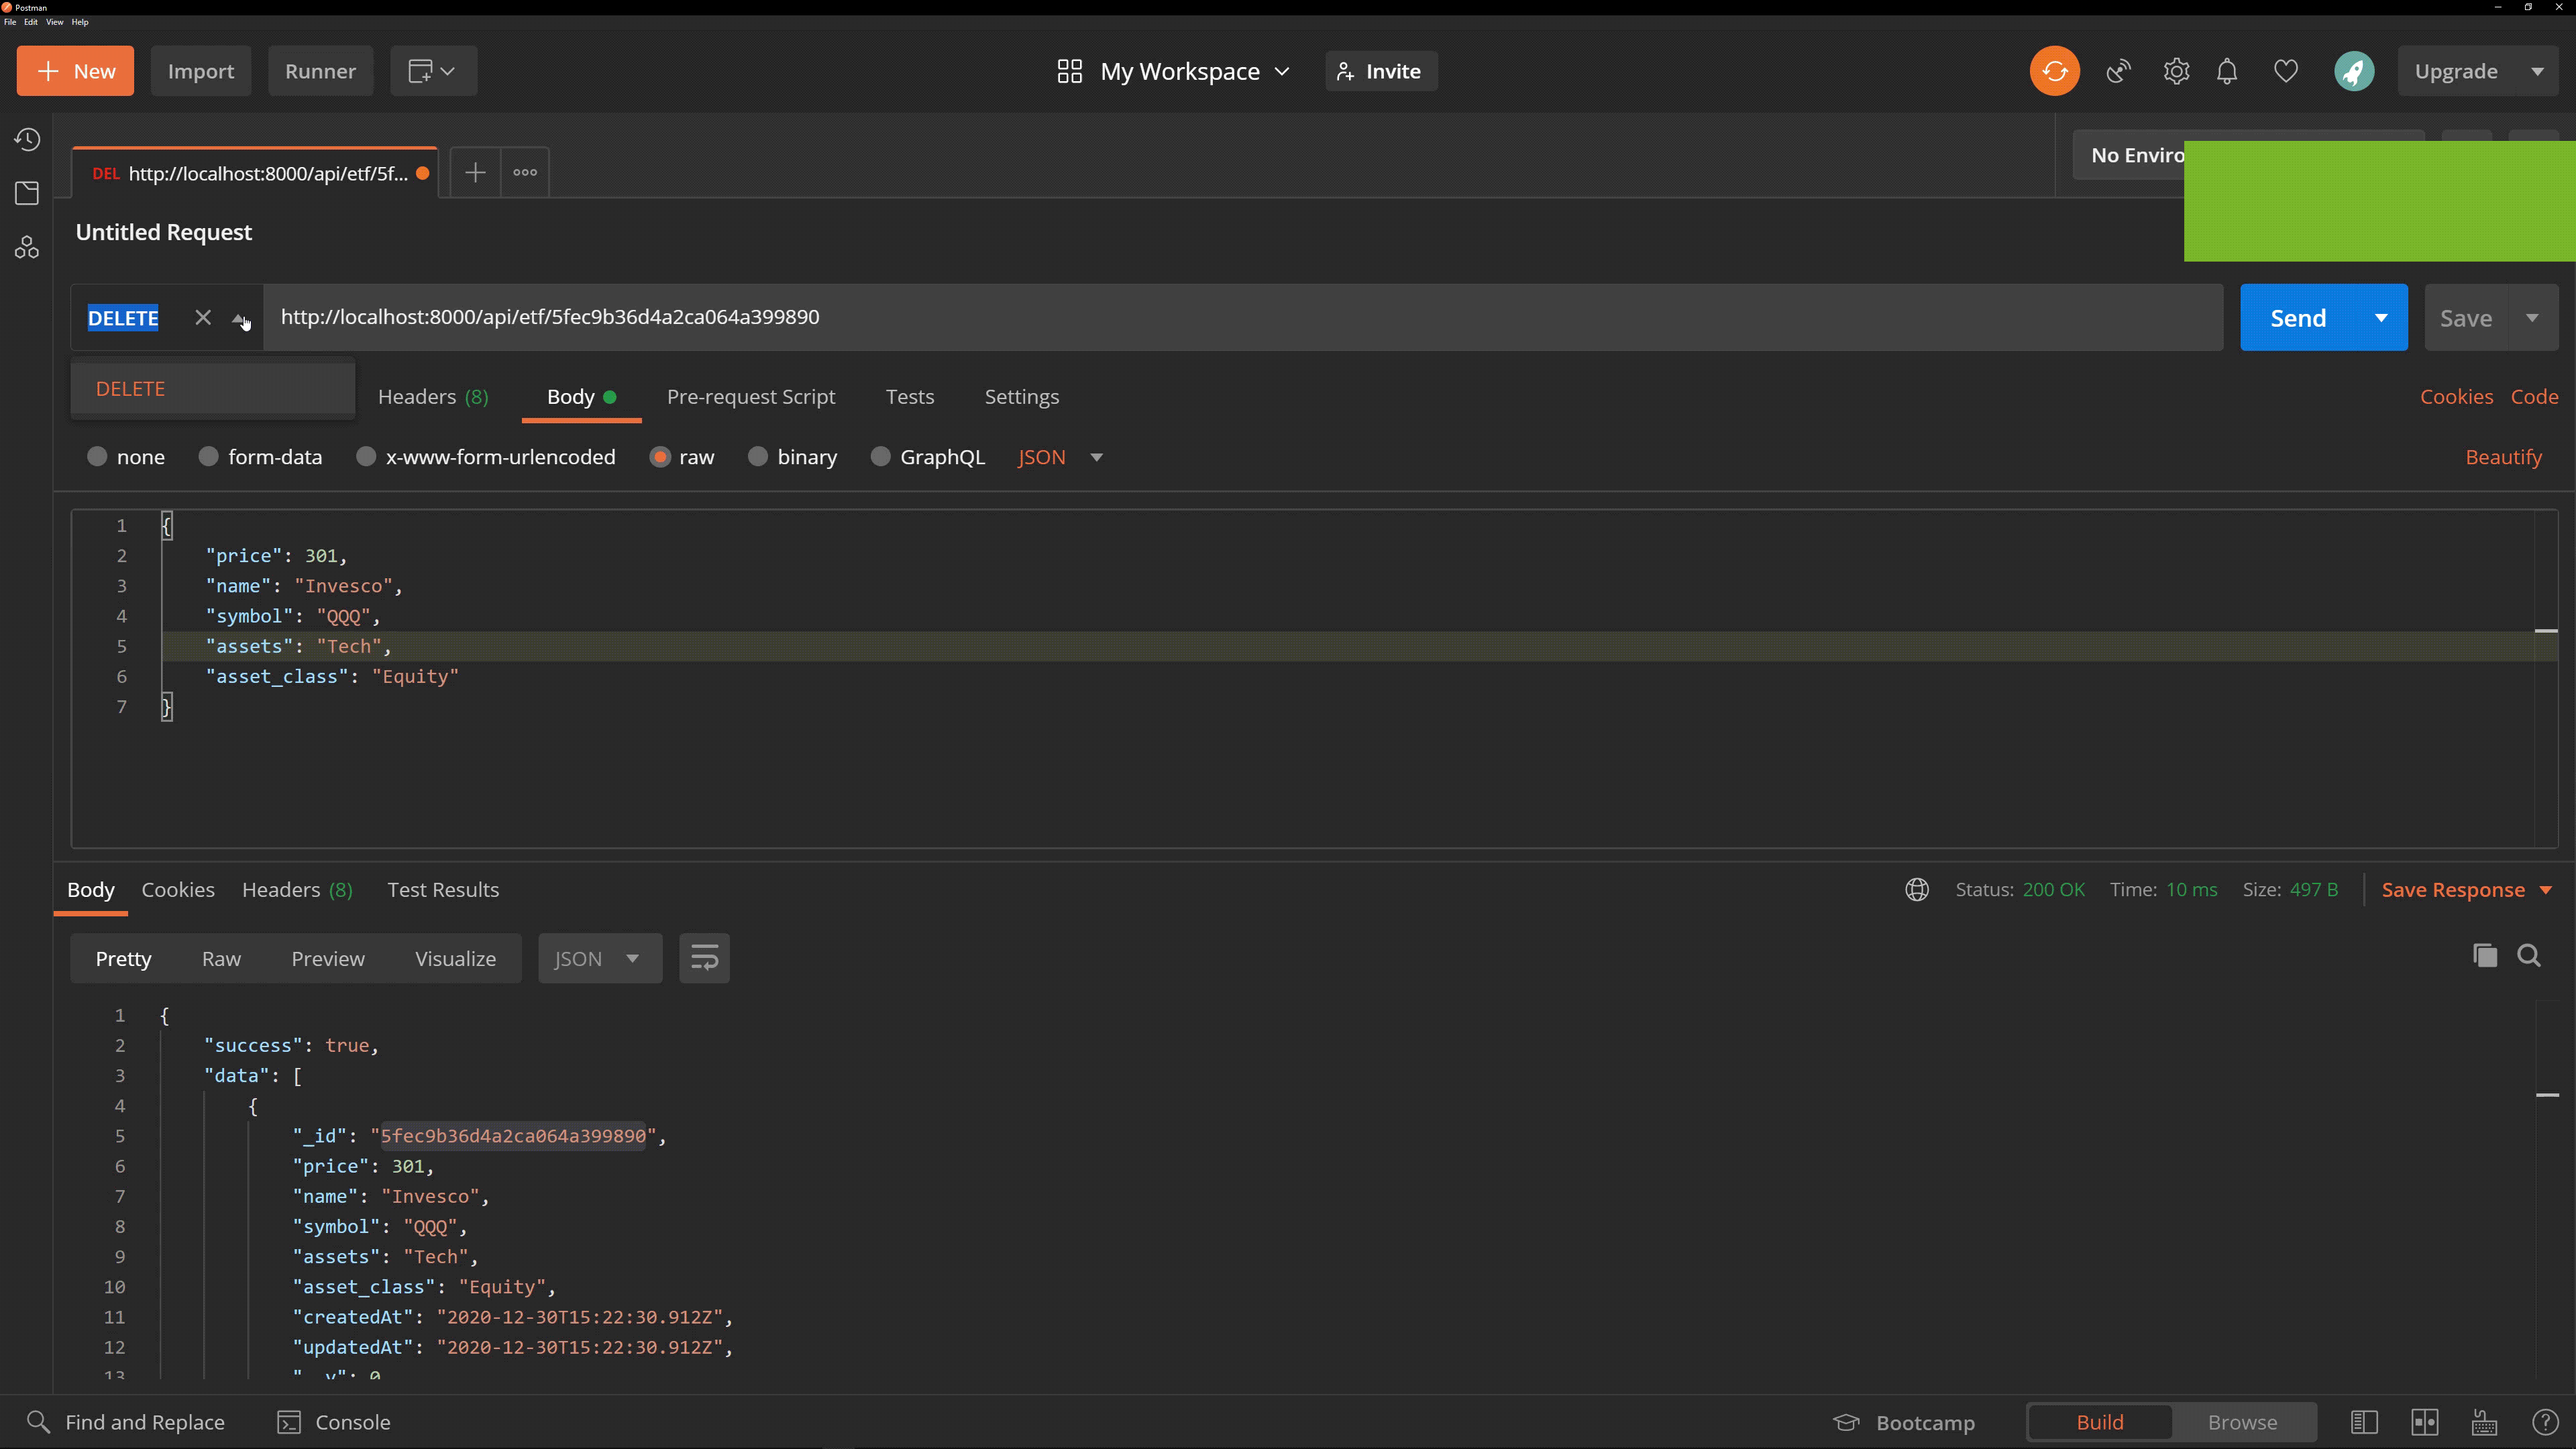Switch response view to Preview
The height and width of the screenshot is (1449, 2576).
328,958
